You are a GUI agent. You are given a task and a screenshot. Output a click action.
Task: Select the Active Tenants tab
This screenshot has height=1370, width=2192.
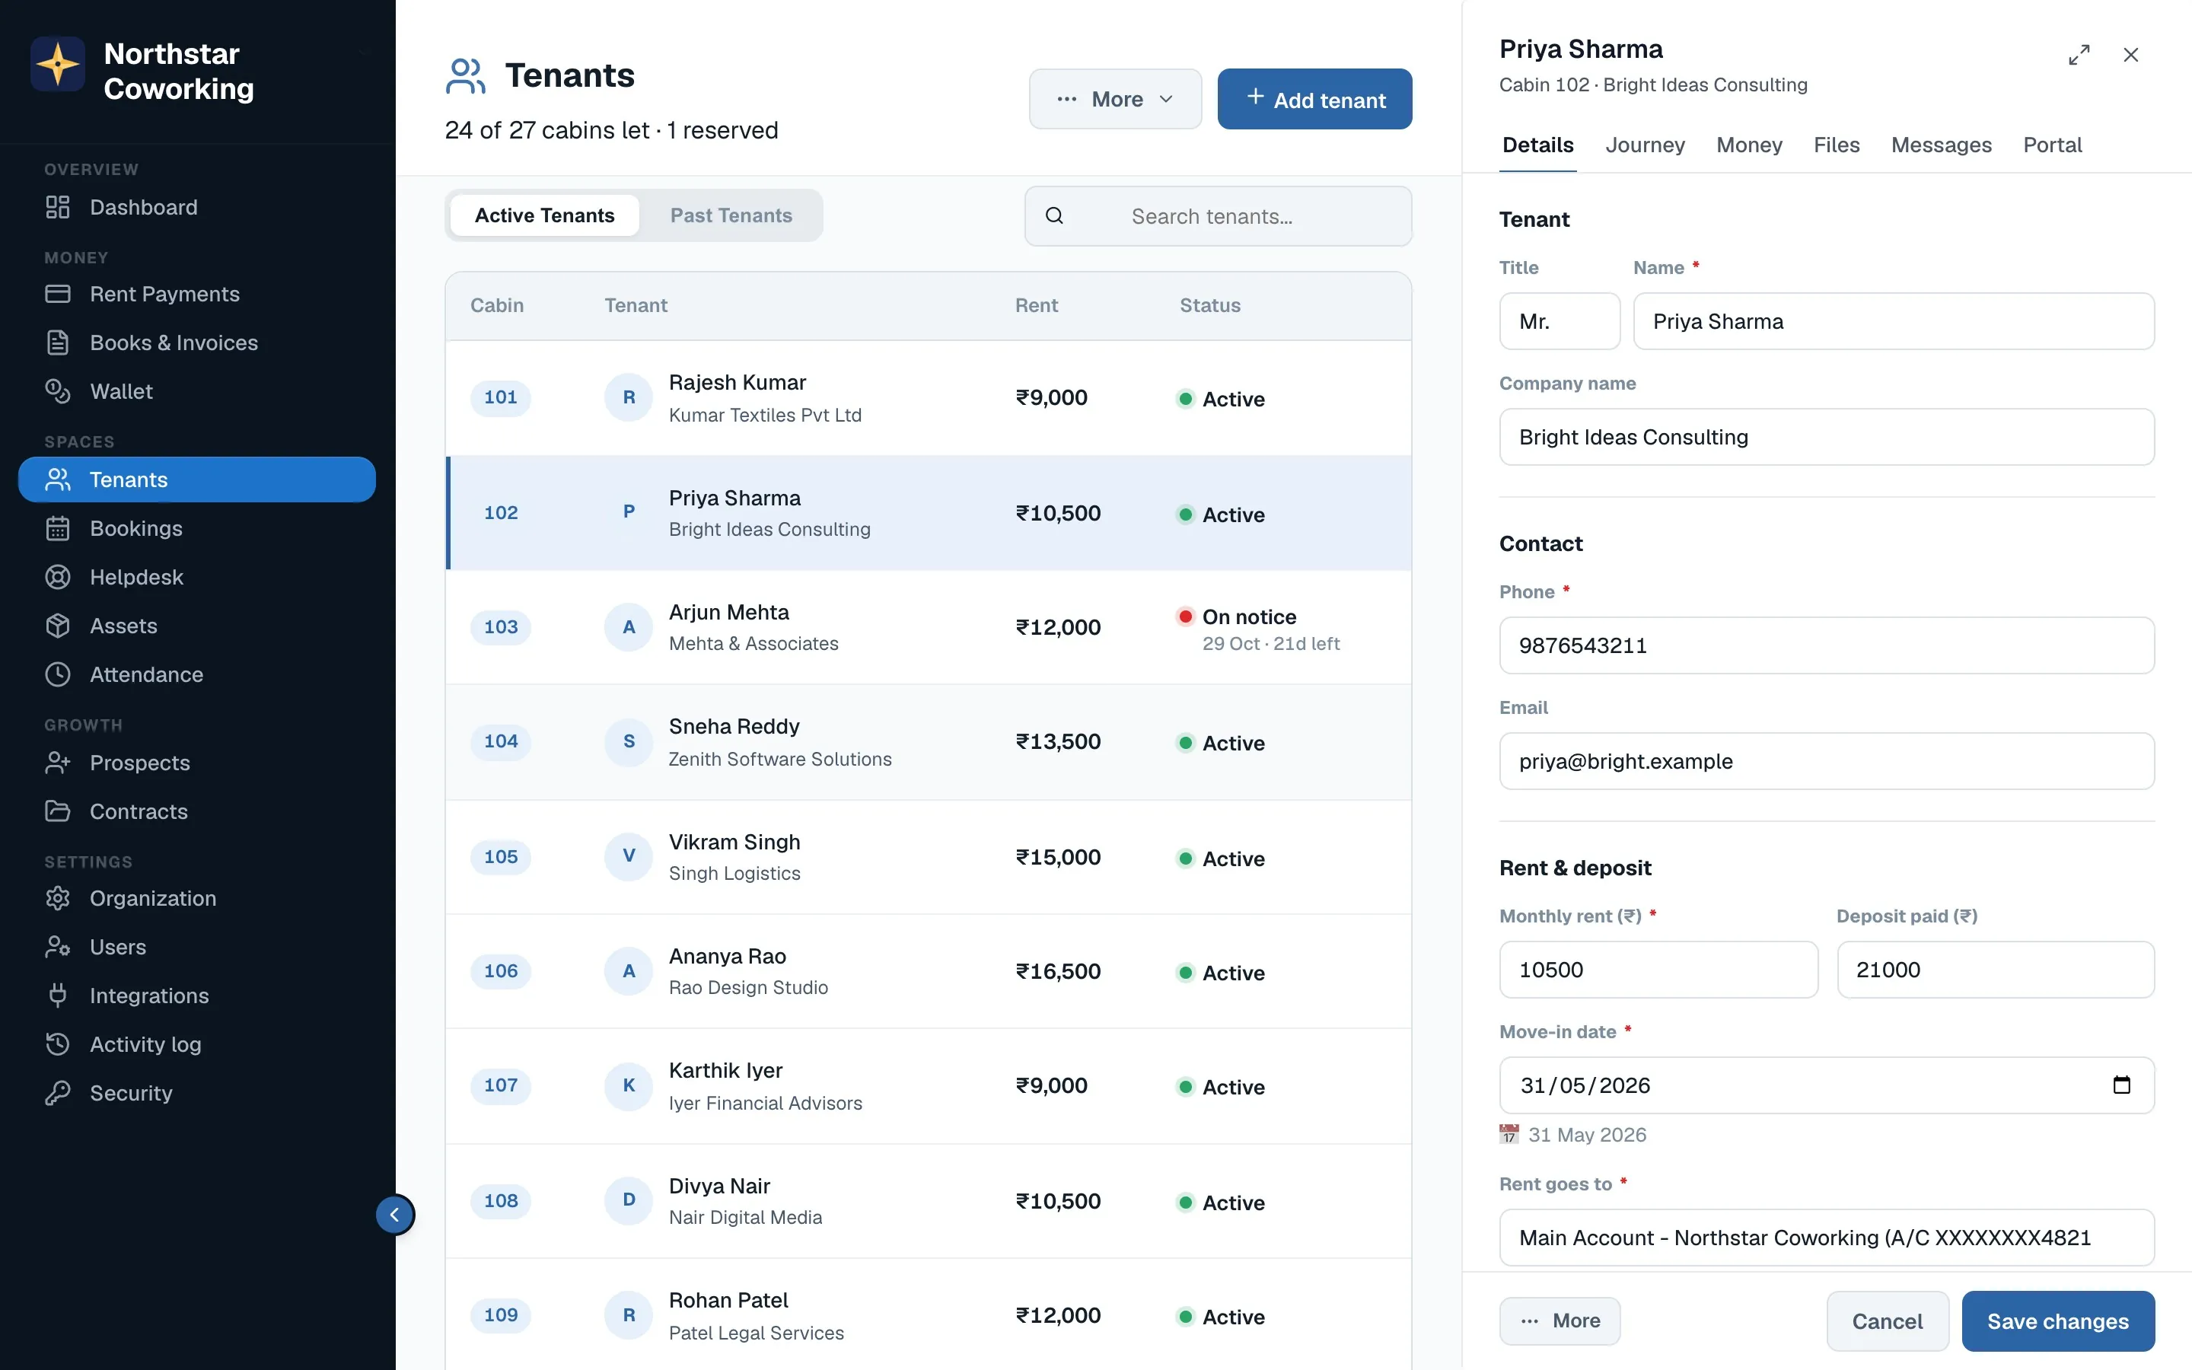(544, 215)
